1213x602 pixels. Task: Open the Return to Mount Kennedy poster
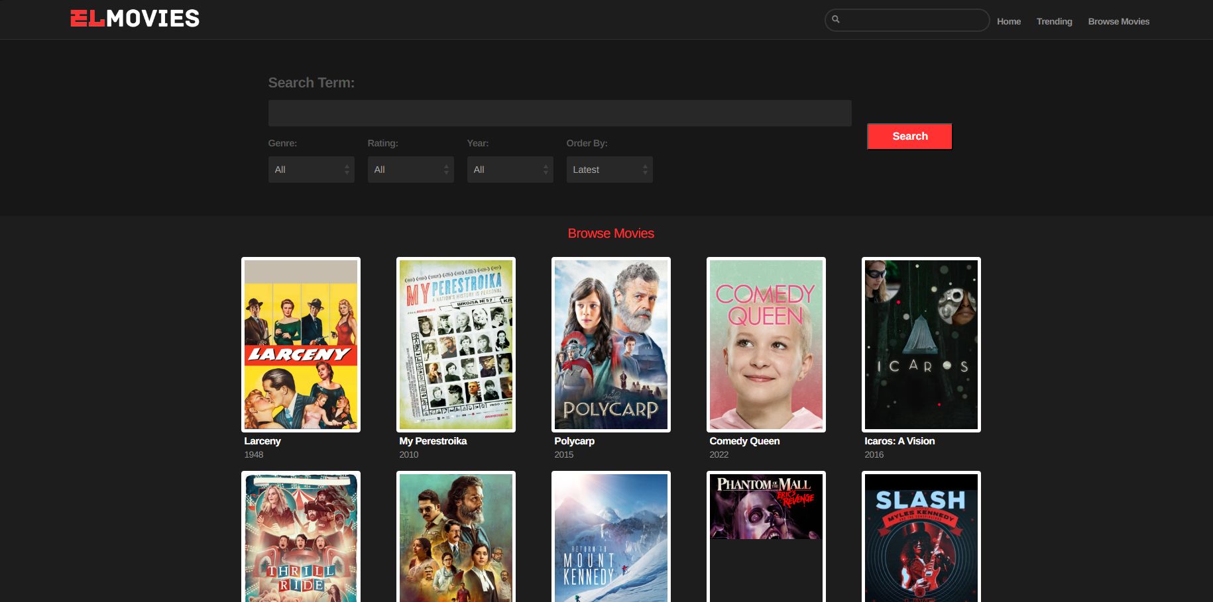click(611, 536)
